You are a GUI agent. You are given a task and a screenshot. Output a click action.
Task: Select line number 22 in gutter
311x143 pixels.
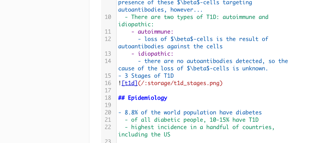point(108,127)
